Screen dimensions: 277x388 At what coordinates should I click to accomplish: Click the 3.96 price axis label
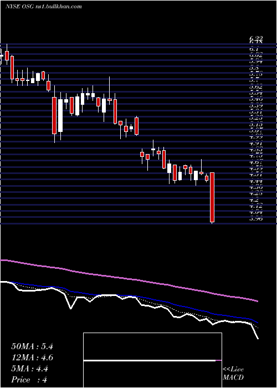coord(256,218)
